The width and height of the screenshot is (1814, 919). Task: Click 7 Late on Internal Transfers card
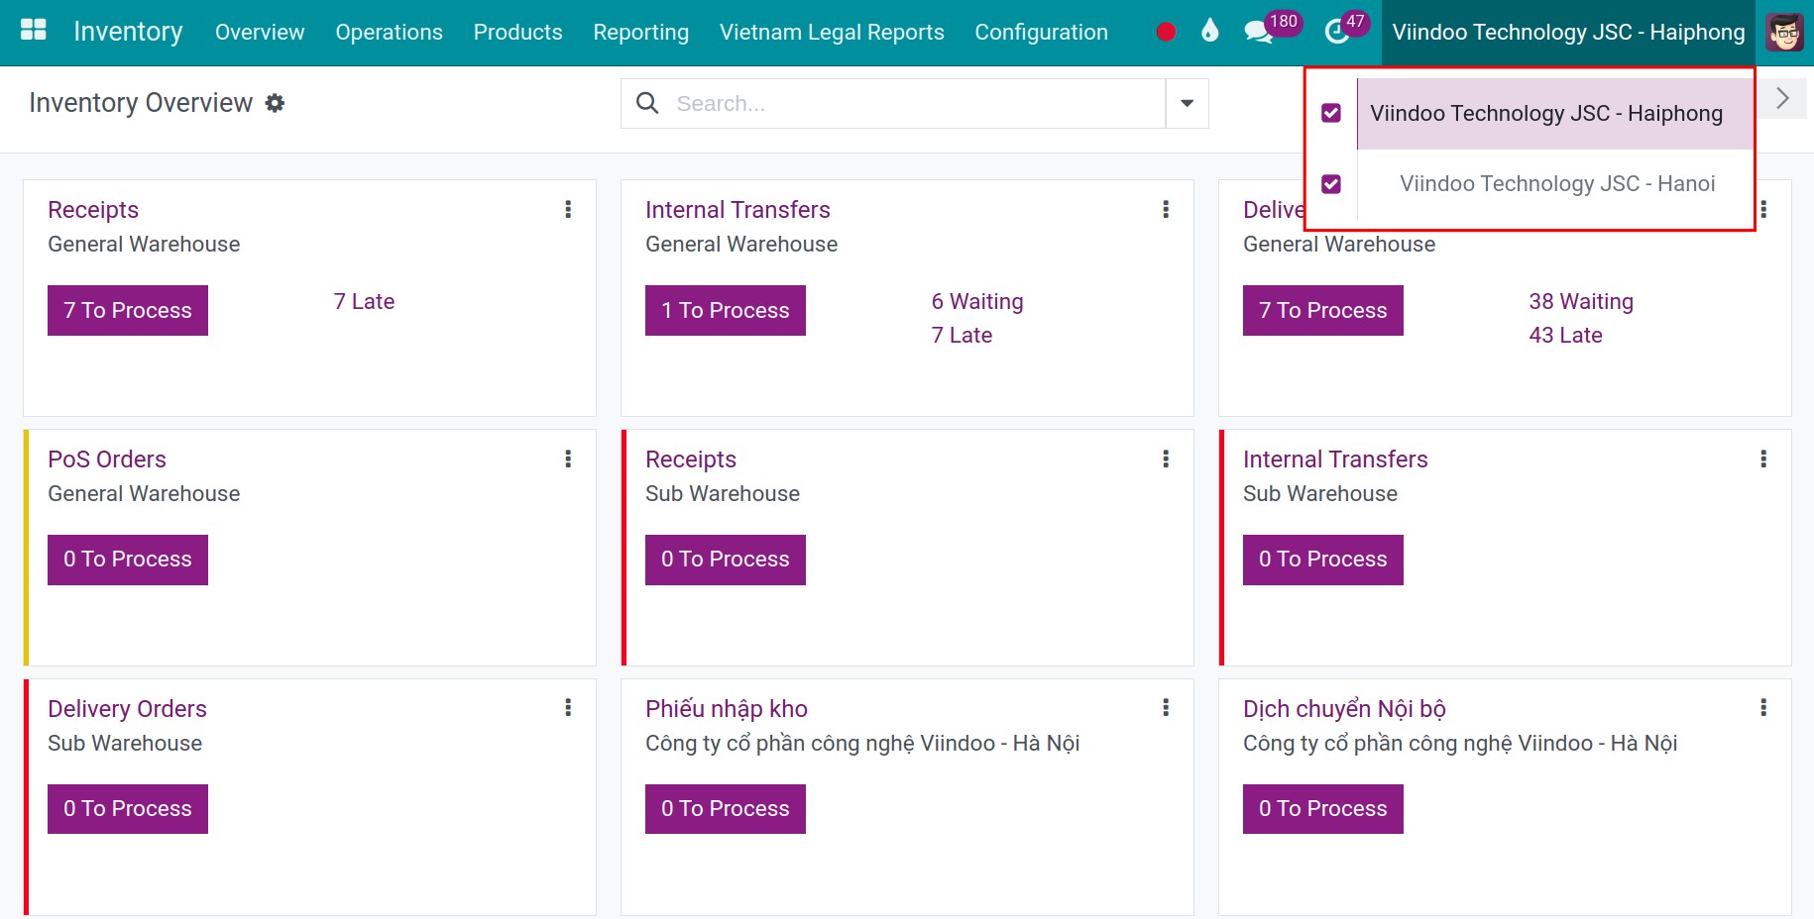tap(962, 335)
